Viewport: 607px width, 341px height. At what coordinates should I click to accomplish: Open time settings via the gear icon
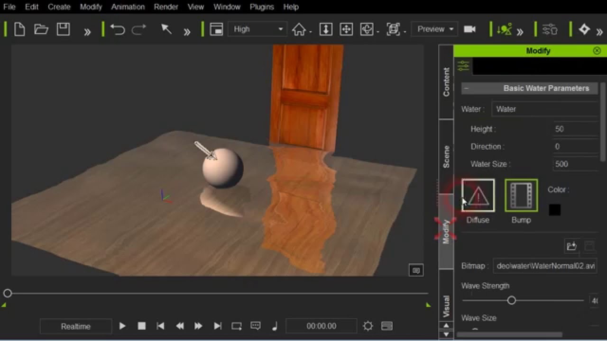[x=368, y=326]
